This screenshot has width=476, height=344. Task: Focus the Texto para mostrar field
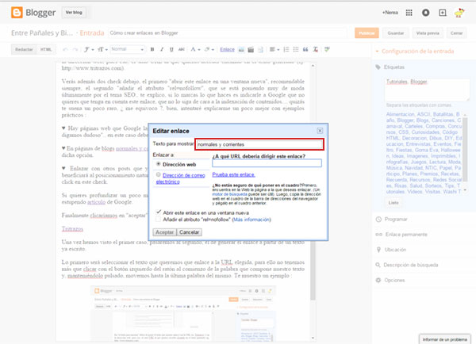(x=259, y=144)
